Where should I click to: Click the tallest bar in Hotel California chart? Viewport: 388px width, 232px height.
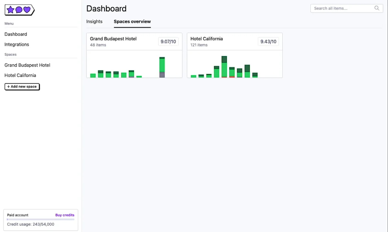224,66
